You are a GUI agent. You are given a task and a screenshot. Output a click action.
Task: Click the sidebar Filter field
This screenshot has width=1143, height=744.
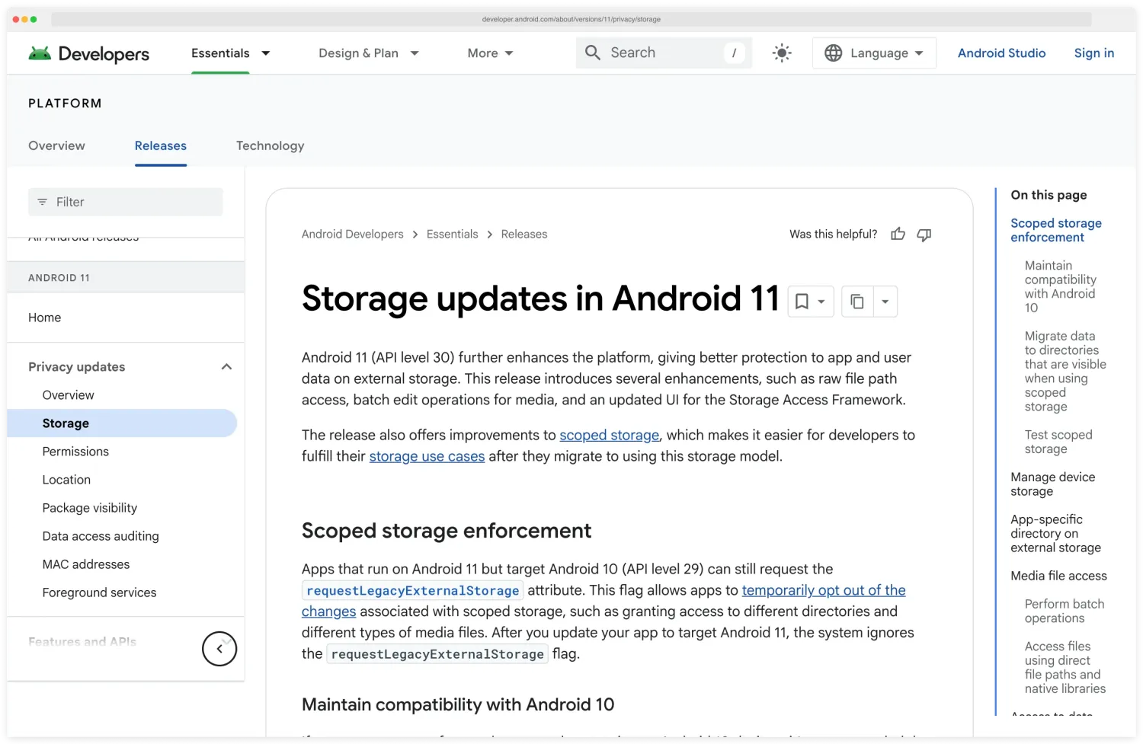click(126, 202)
